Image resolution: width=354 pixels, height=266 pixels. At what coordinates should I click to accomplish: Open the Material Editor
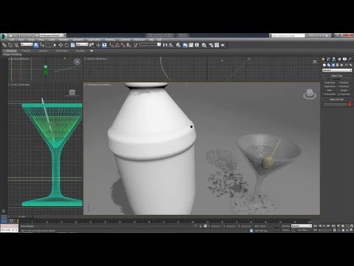tap(204, 45)
